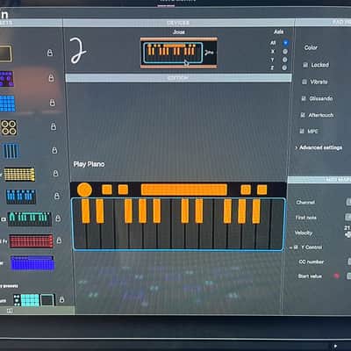Select the solid blue-purple grid preset thumbnail
The height and width of the screenshot is (351, 351).
[x=32, y=262]
